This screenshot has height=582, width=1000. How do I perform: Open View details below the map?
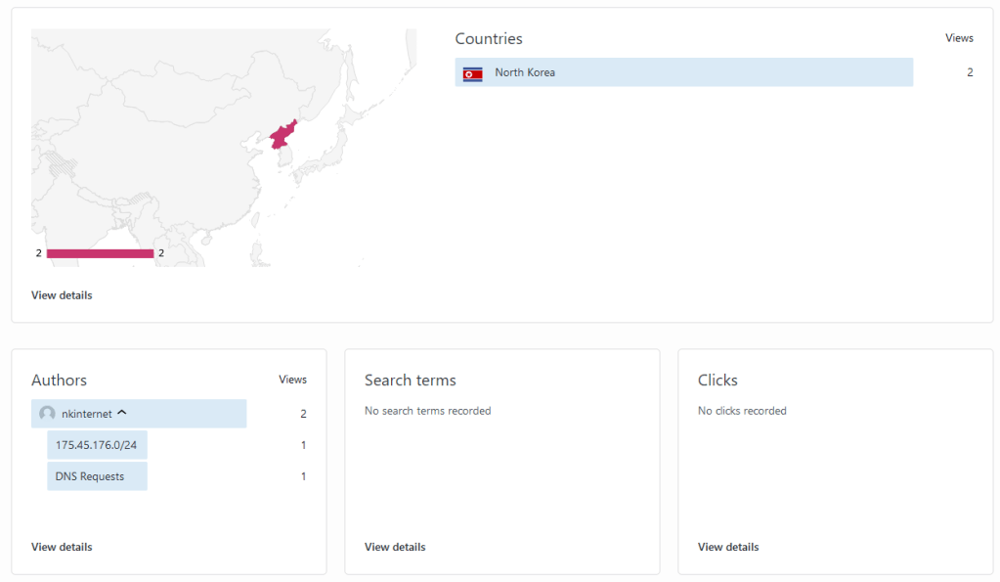pyautogui.click(x=62, y=295)
